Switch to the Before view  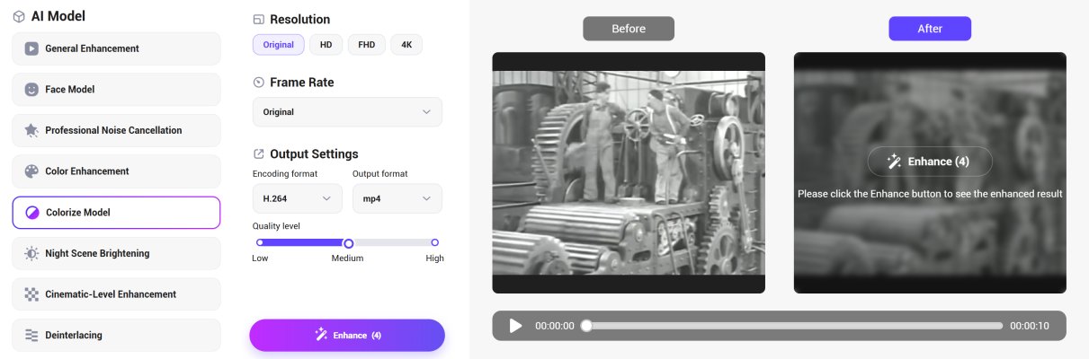[x=629, y=29]
